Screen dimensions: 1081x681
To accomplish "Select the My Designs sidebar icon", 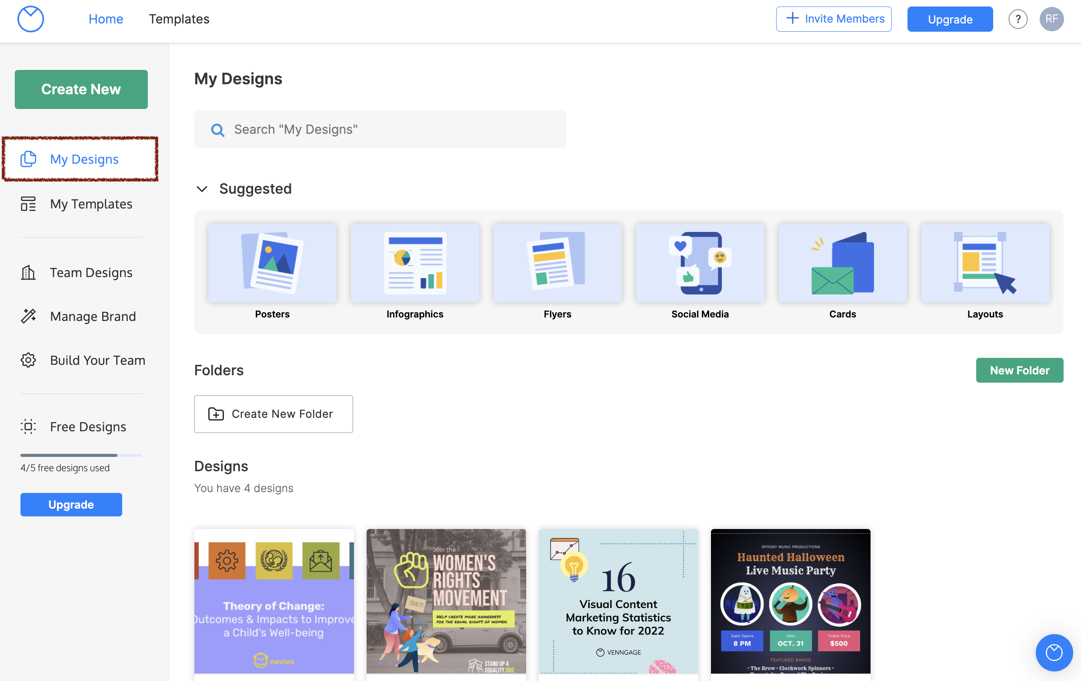I will 28,159.
